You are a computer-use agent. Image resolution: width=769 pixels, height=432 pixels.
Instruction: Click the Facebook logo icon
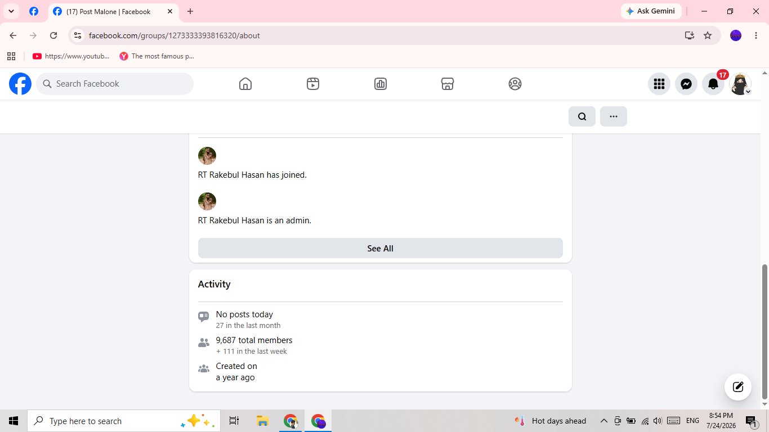click(20, 84)
